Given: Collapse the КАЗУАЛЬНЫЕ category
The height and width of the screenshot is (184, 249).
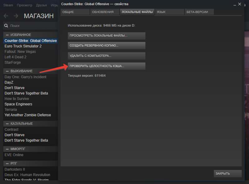Looking at the screenshot, I should 7,124.
